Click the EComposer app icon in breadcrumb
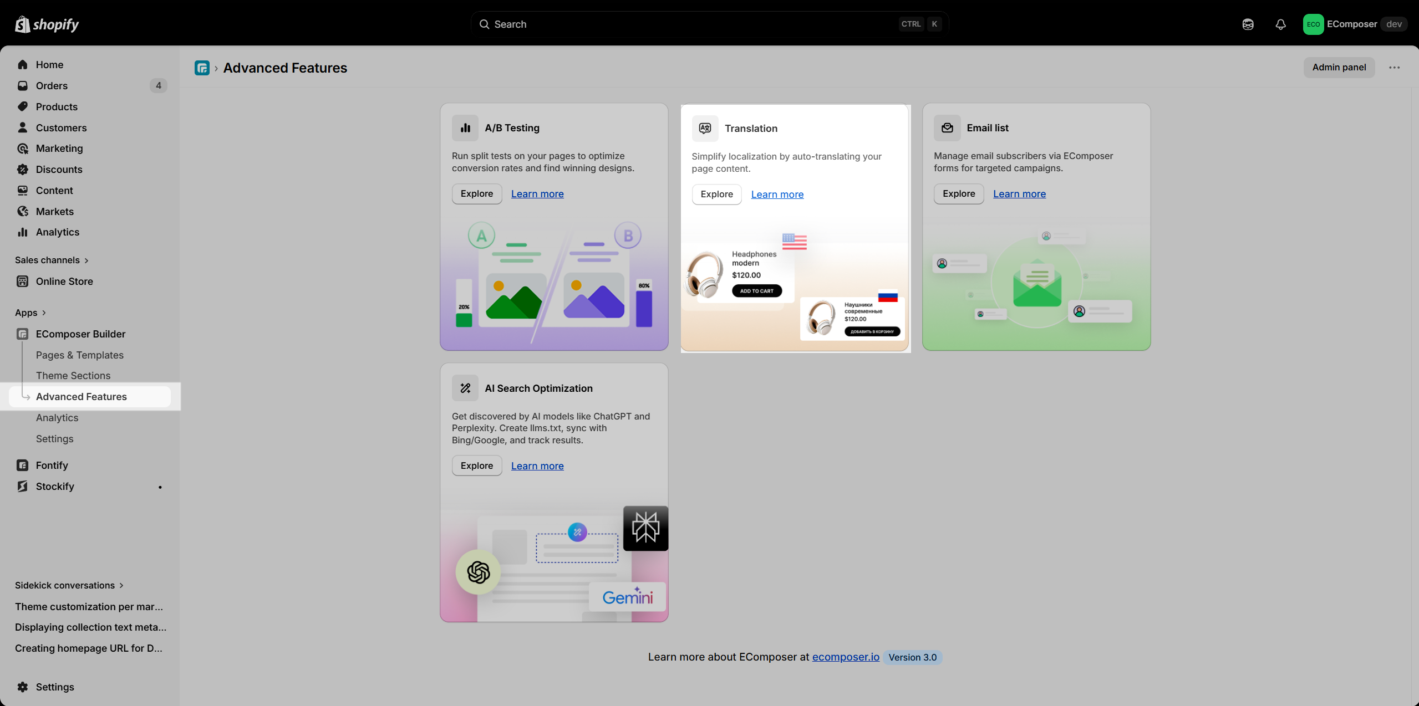This screenshot has width=1419, height=706. 202,68
